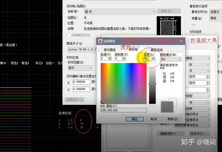The height and width of the screenshot is (152, 222).
Task: Click the red 128 value
Action: click(x=172, y=73)
